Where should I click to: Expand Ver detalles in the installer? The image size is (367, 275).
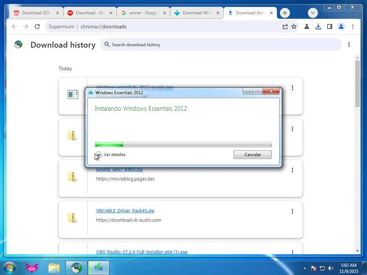pyautogui.click(x=110, y=155)
